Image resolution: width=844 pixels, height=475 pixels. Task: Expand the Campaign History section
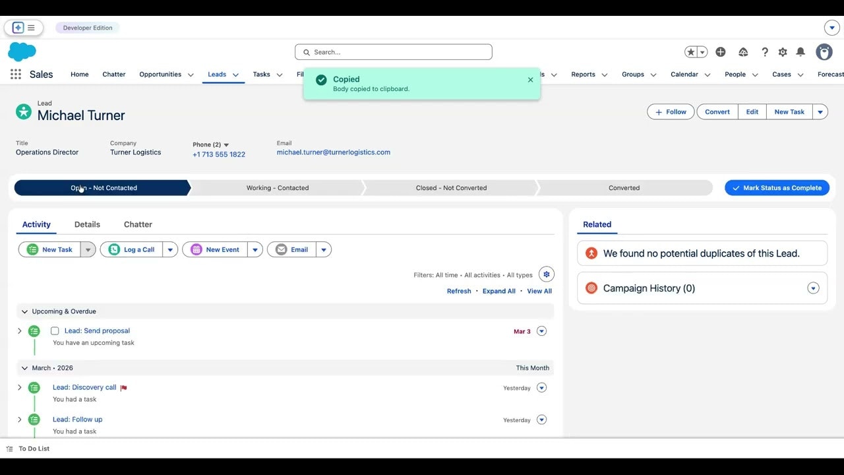pos(813,288)
